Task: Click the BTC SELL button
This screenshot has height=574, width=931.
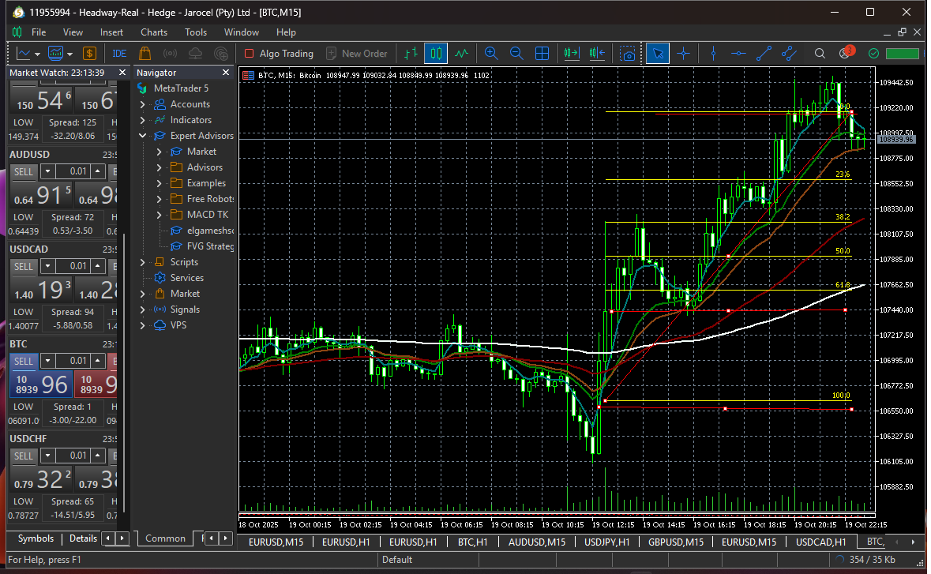Action: (24, 361)
